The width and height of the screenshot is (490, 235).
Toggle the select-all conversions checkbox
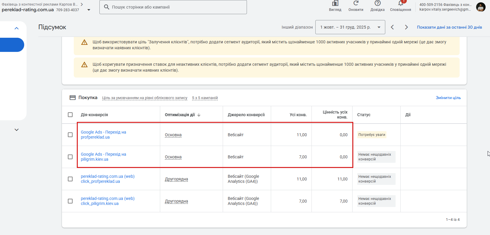70,115
